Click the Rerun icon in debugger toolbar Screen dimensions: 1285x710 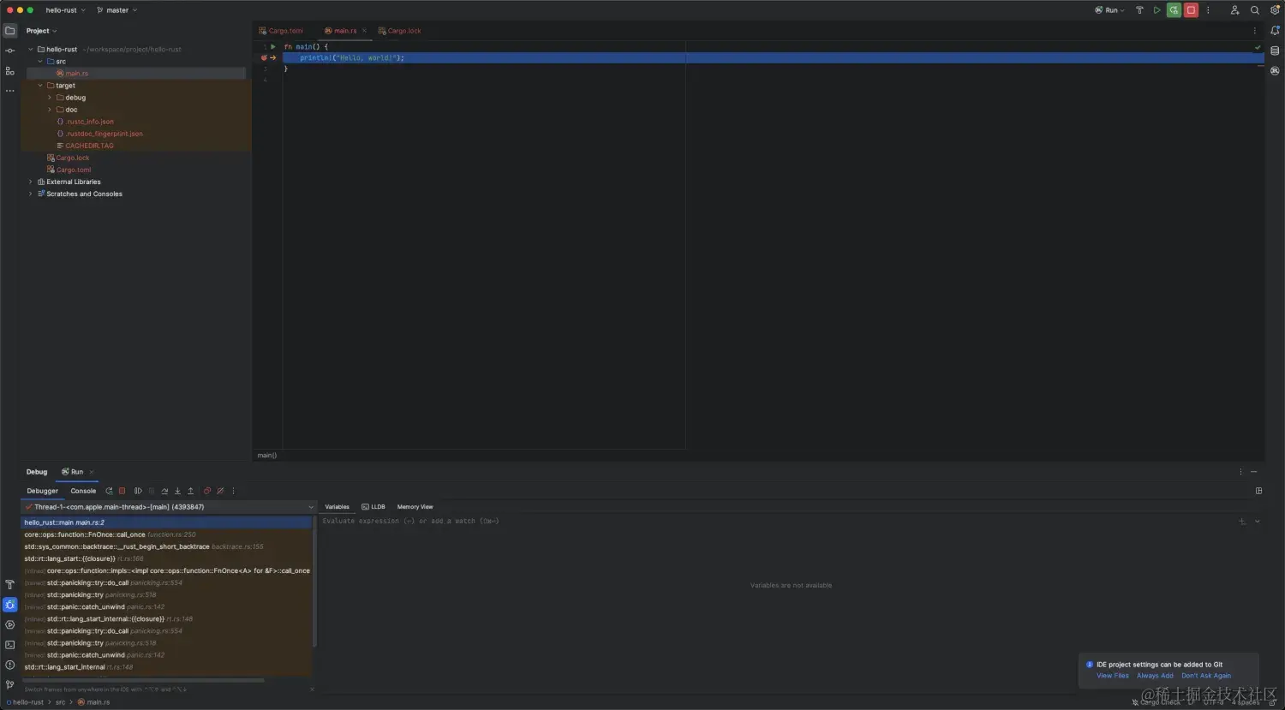point(109,491)
